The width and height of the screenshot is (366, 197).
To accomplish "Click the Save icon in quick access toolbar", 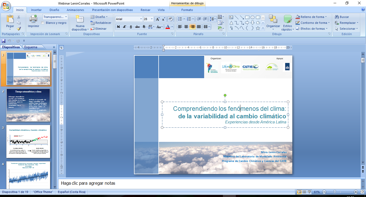I will (3, 41).
